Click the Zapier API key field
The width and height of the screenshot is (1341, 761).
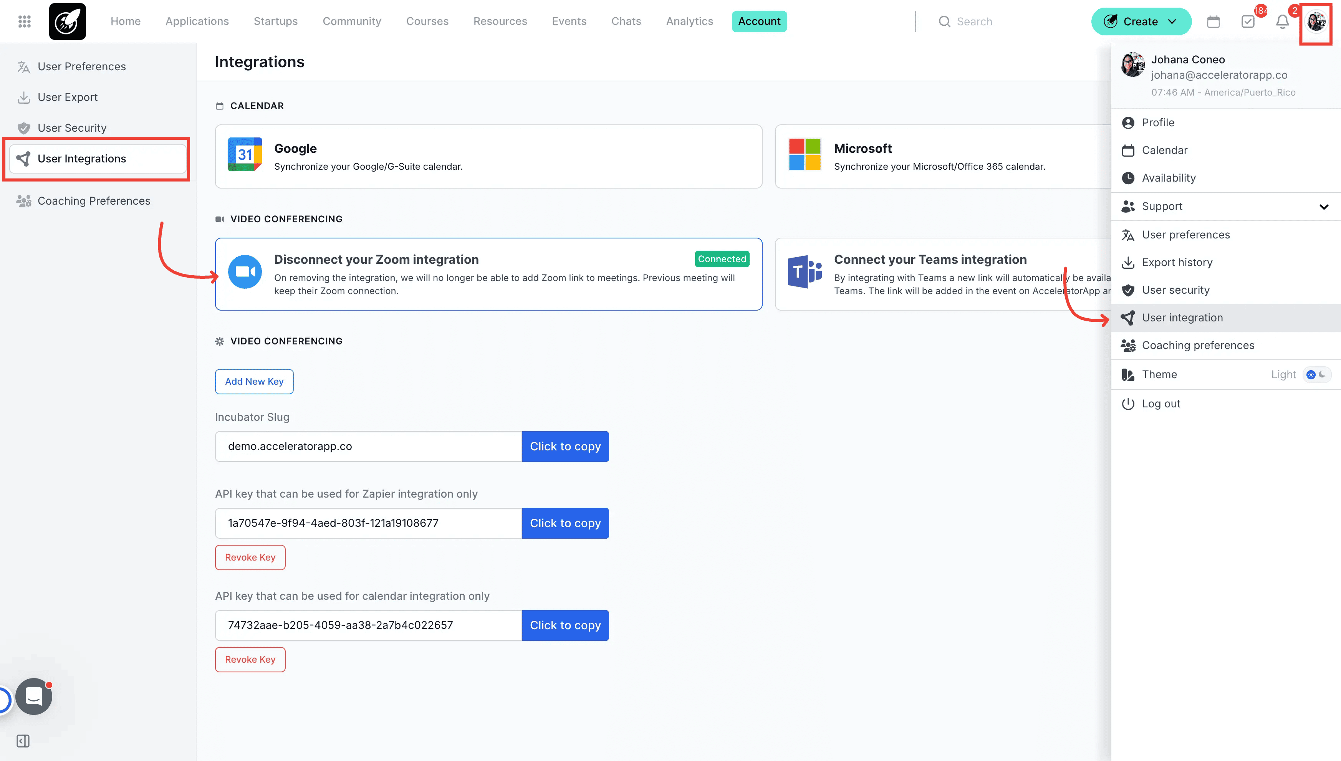point(368,524)
